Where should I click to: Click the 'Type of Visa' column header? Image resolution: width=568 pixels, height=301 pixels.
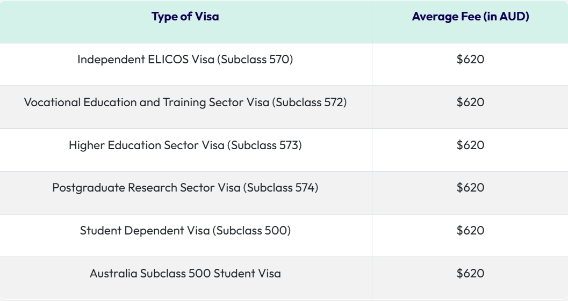[185, 17]
